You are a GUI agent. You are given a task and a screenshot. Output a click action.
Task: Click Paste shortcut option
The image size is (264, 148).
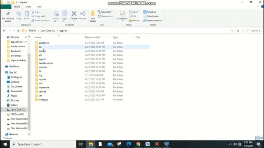pos(40,20)
